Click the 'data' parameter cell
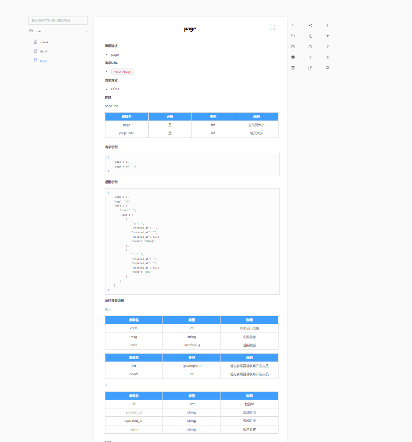Screen dimensions: 412x442 134,345
